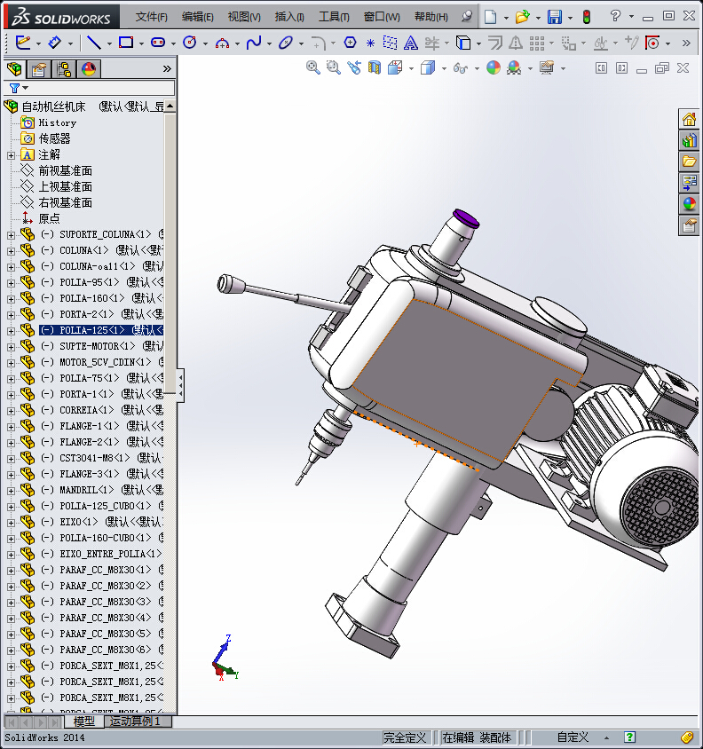The image size is (703, 749).
Task: Toggle the rebuild traffic light icon
Action: click(x=586, y=17)
